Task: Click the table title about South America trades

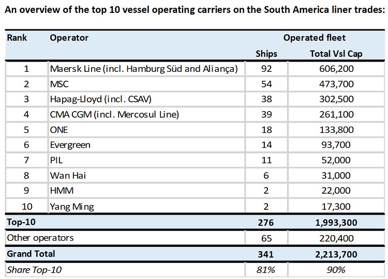Action: point(195,10)
